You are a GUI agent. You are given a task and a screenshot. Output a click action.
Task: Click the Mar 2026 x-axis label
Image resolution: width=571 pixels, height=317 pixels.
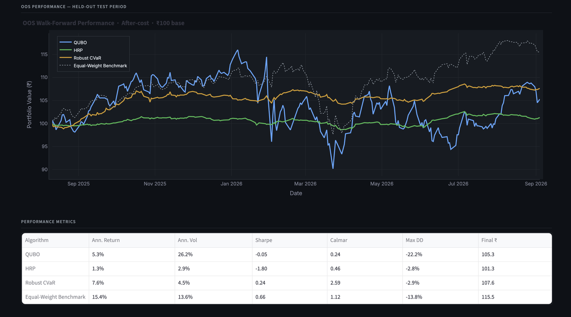point(305,184)
